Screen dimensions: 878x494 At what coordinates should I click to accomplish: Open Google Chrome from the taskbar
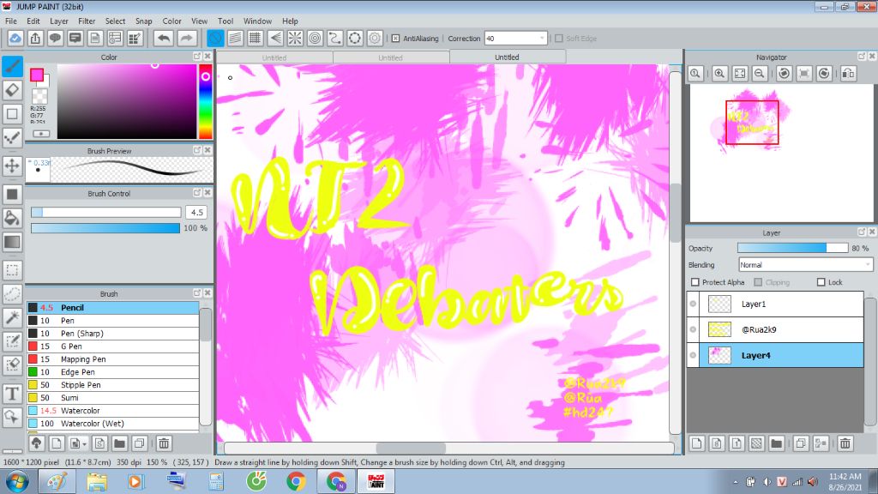coord(296,481)
